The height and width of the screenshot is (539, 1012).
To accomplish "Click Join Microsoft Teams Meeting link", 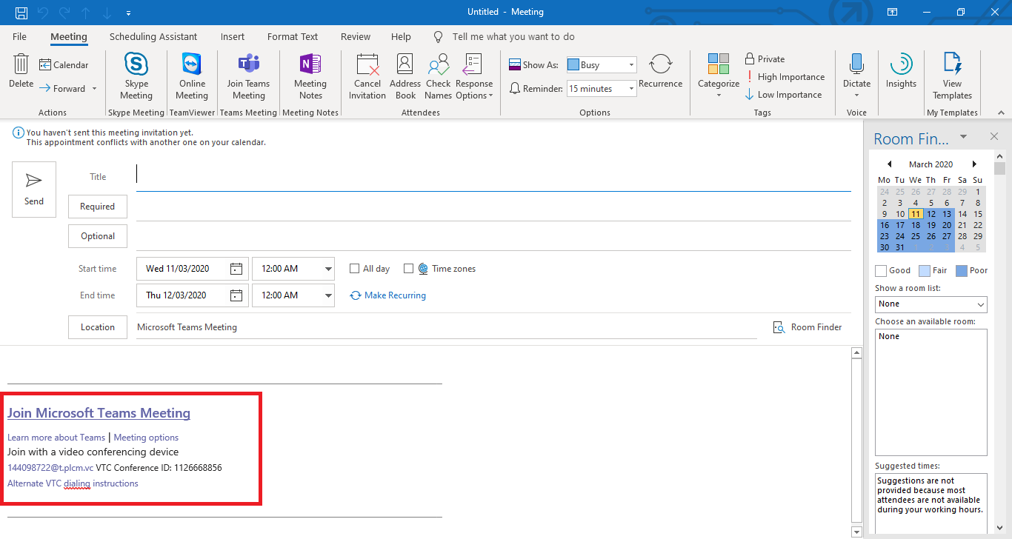I will [99, 413].
